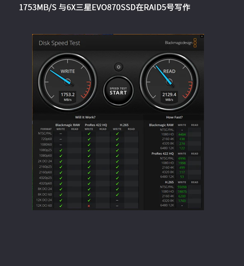Image resolution: width=244 pixels, height=266 pixels.
Task: Click Blackmagic RAW 2160 4K write value 438
Action: pyautogui.click(x=182, y=139)
